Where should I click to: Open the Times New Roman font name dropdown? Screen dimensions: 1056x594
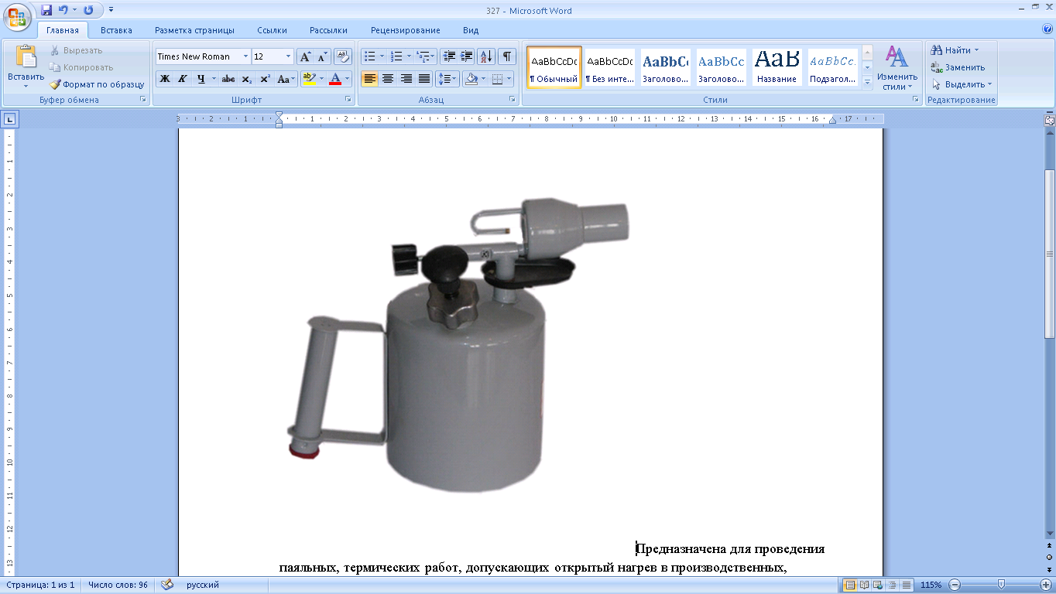click(245, 56)
